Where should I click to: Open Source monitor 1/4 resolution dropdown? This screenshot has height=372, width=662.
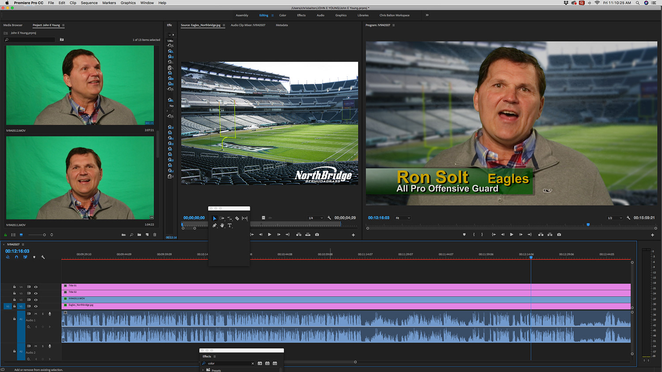[315, 218]
